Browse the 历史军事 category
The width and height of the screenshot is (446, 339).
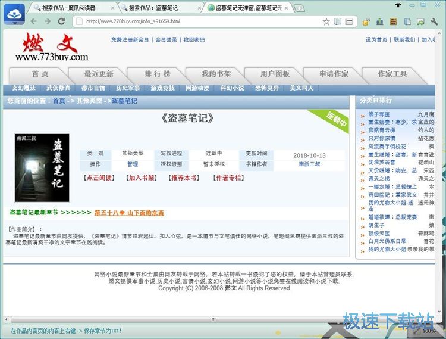pos(128,88)
